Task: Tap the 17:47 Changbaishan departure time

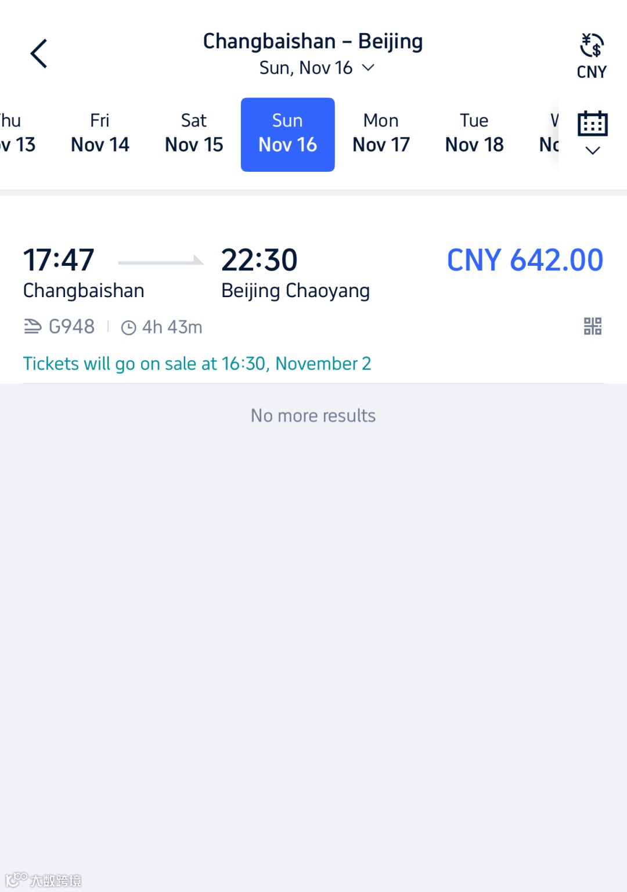Action: tap(59, 260)
